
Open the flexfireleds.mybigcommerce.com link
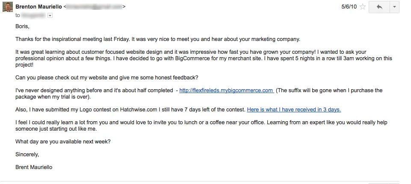(x=227, y=91)
